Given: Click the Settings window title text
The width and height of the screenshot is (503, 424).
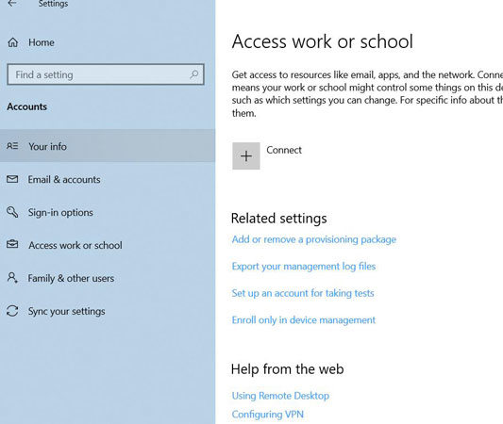Looking at the screenshot, I should click(53, 4).
